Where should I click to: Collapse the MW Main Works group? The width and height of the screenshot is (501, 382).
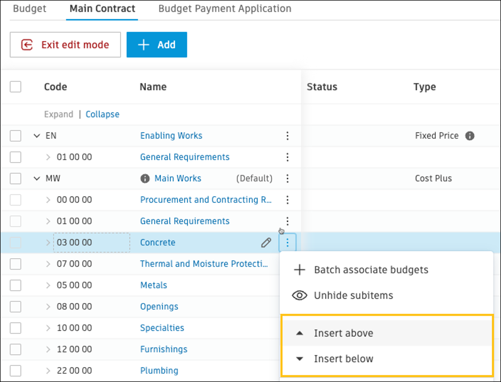point(37,178)
